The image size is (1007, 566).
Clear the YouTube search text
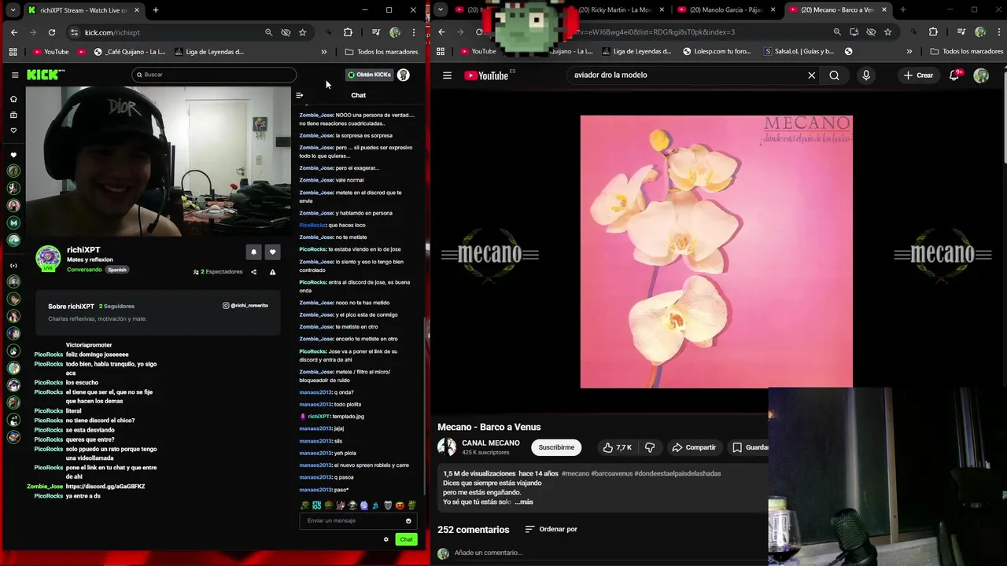[x=812, y=75]
